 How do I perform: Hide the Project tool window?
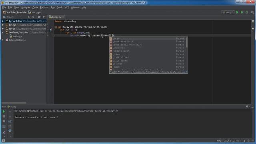click(x=44, y=17)
